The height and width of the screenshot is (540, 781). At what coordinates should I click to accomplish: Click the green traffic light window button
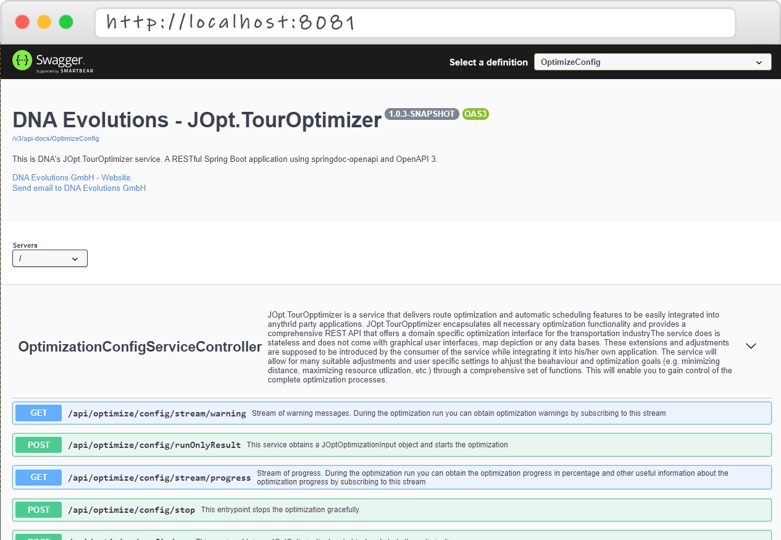coord(65,21)
